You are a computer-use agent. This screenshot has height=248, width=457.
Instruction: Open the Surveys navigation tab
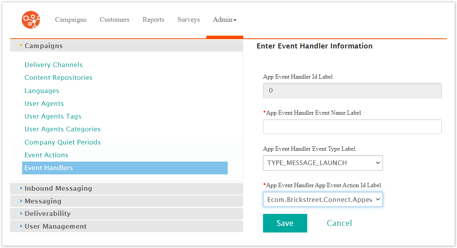[x=189, y=19]
